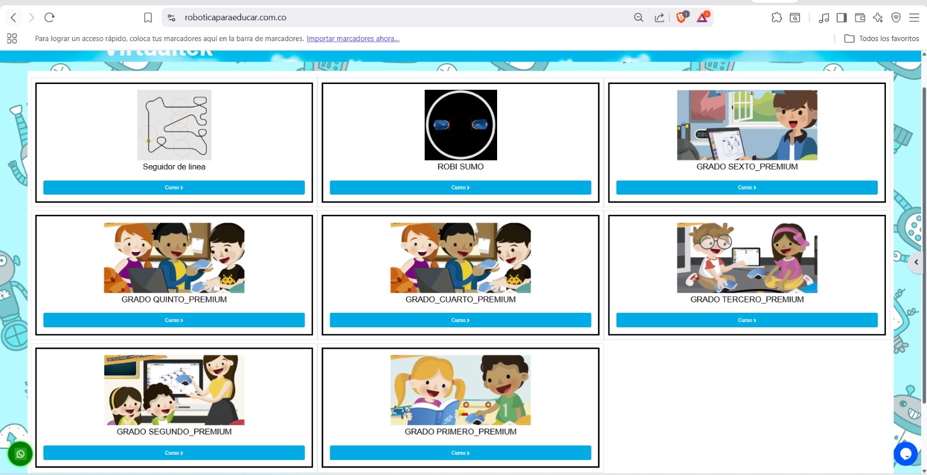This screenshot has width=927, height=475.
Task: Open Brave Shields lion icon
Action: click(x=681, y=17)
